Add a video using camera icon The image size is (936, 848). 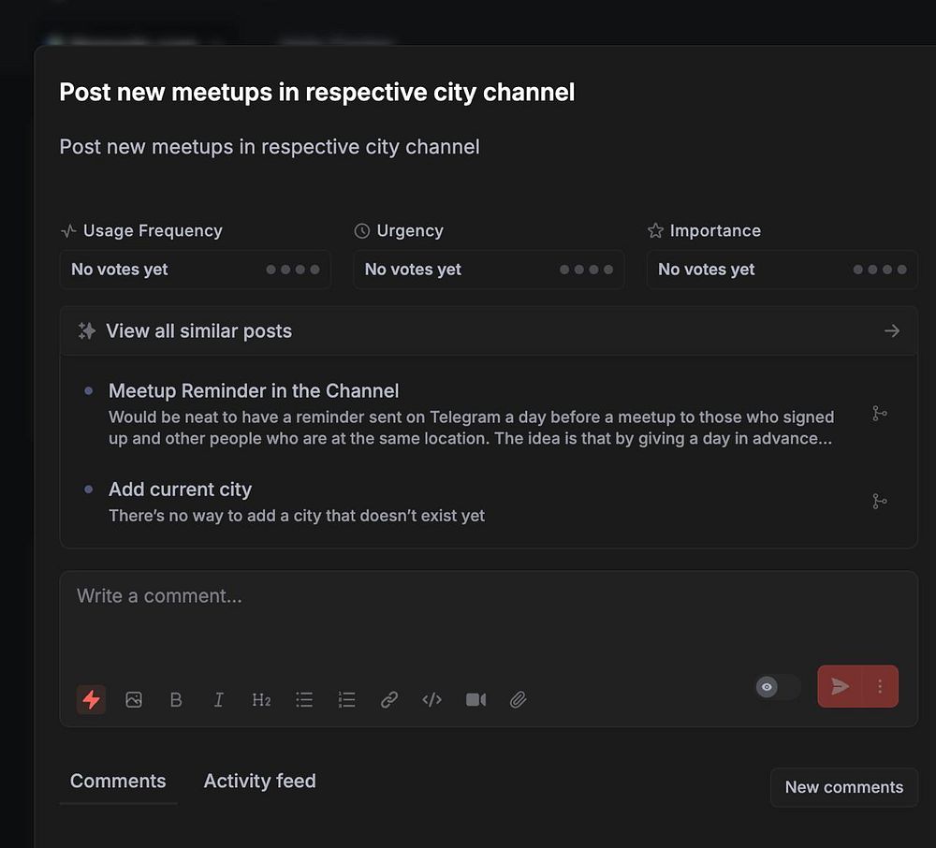click(475, 699)
